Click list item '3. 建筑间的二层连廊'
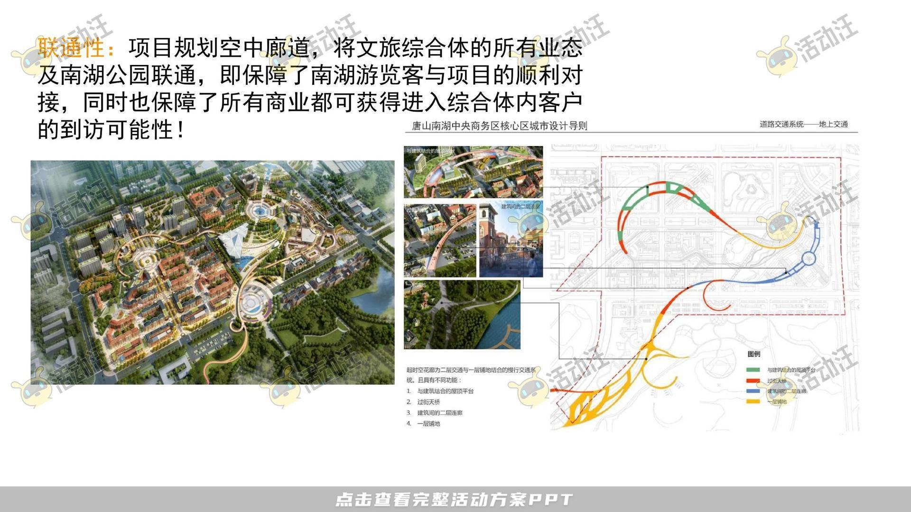911x512 pixels. (434, 413)
